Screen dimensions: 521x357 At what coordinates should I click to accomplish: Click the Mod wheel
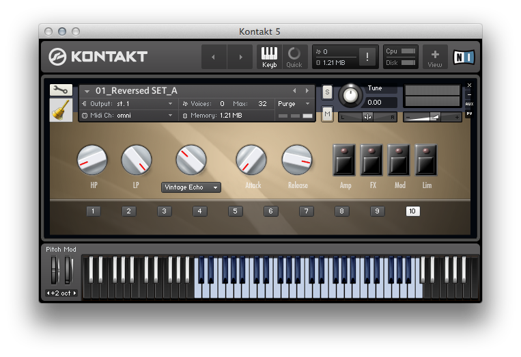click(68, 270)
